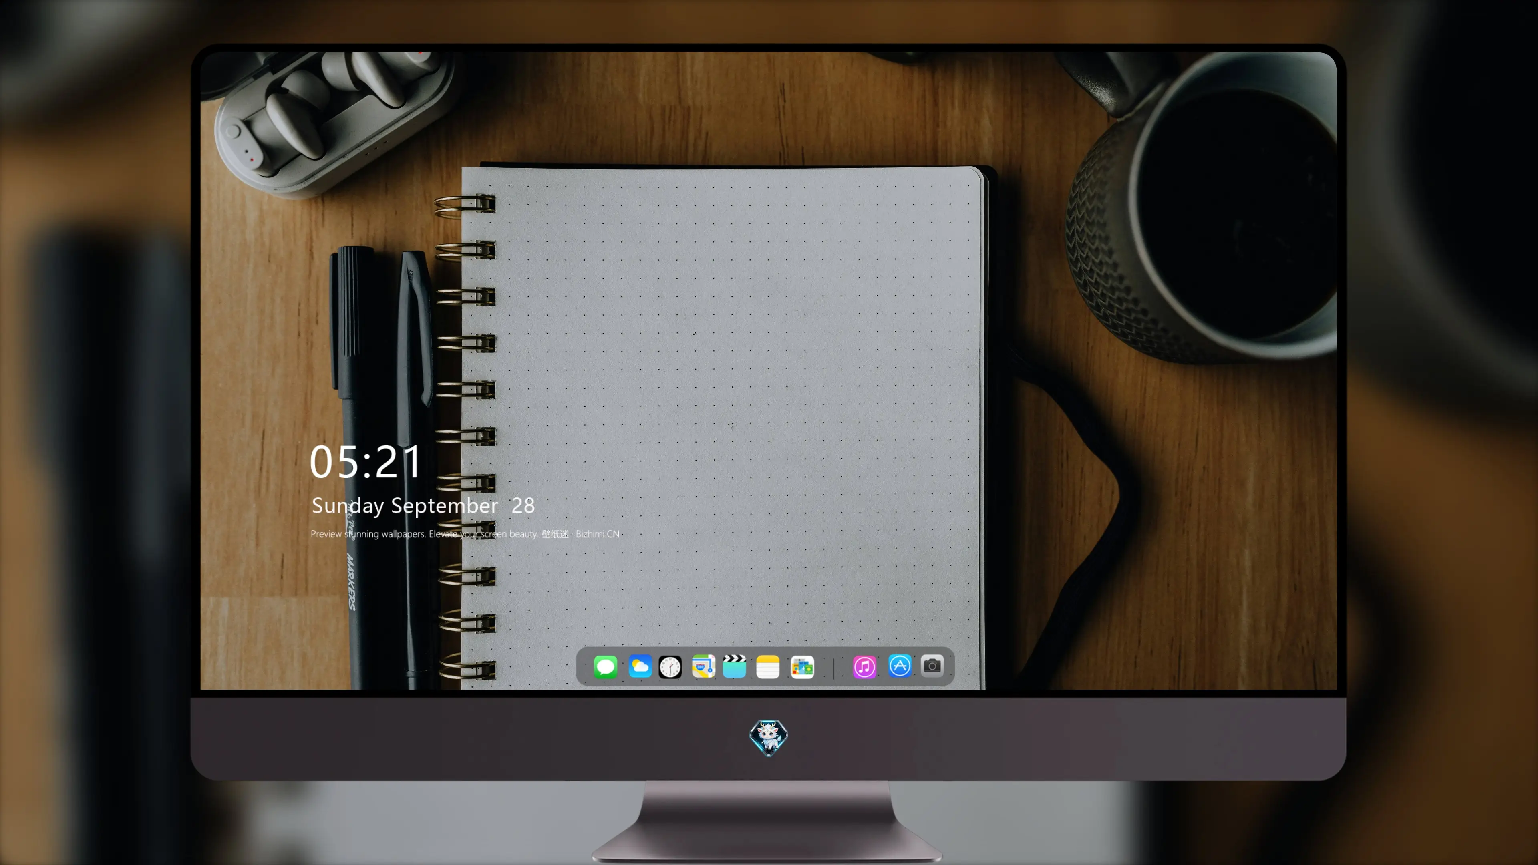Image resolution: width=1538 pixels, height=865 pixels.
Task: Click the 05:21 clock display
Action: [x=365, y=461]
